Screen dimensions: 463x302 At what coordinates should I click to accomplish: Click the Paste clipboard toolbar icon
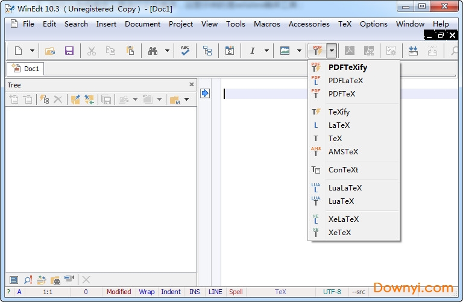[130, 51]
